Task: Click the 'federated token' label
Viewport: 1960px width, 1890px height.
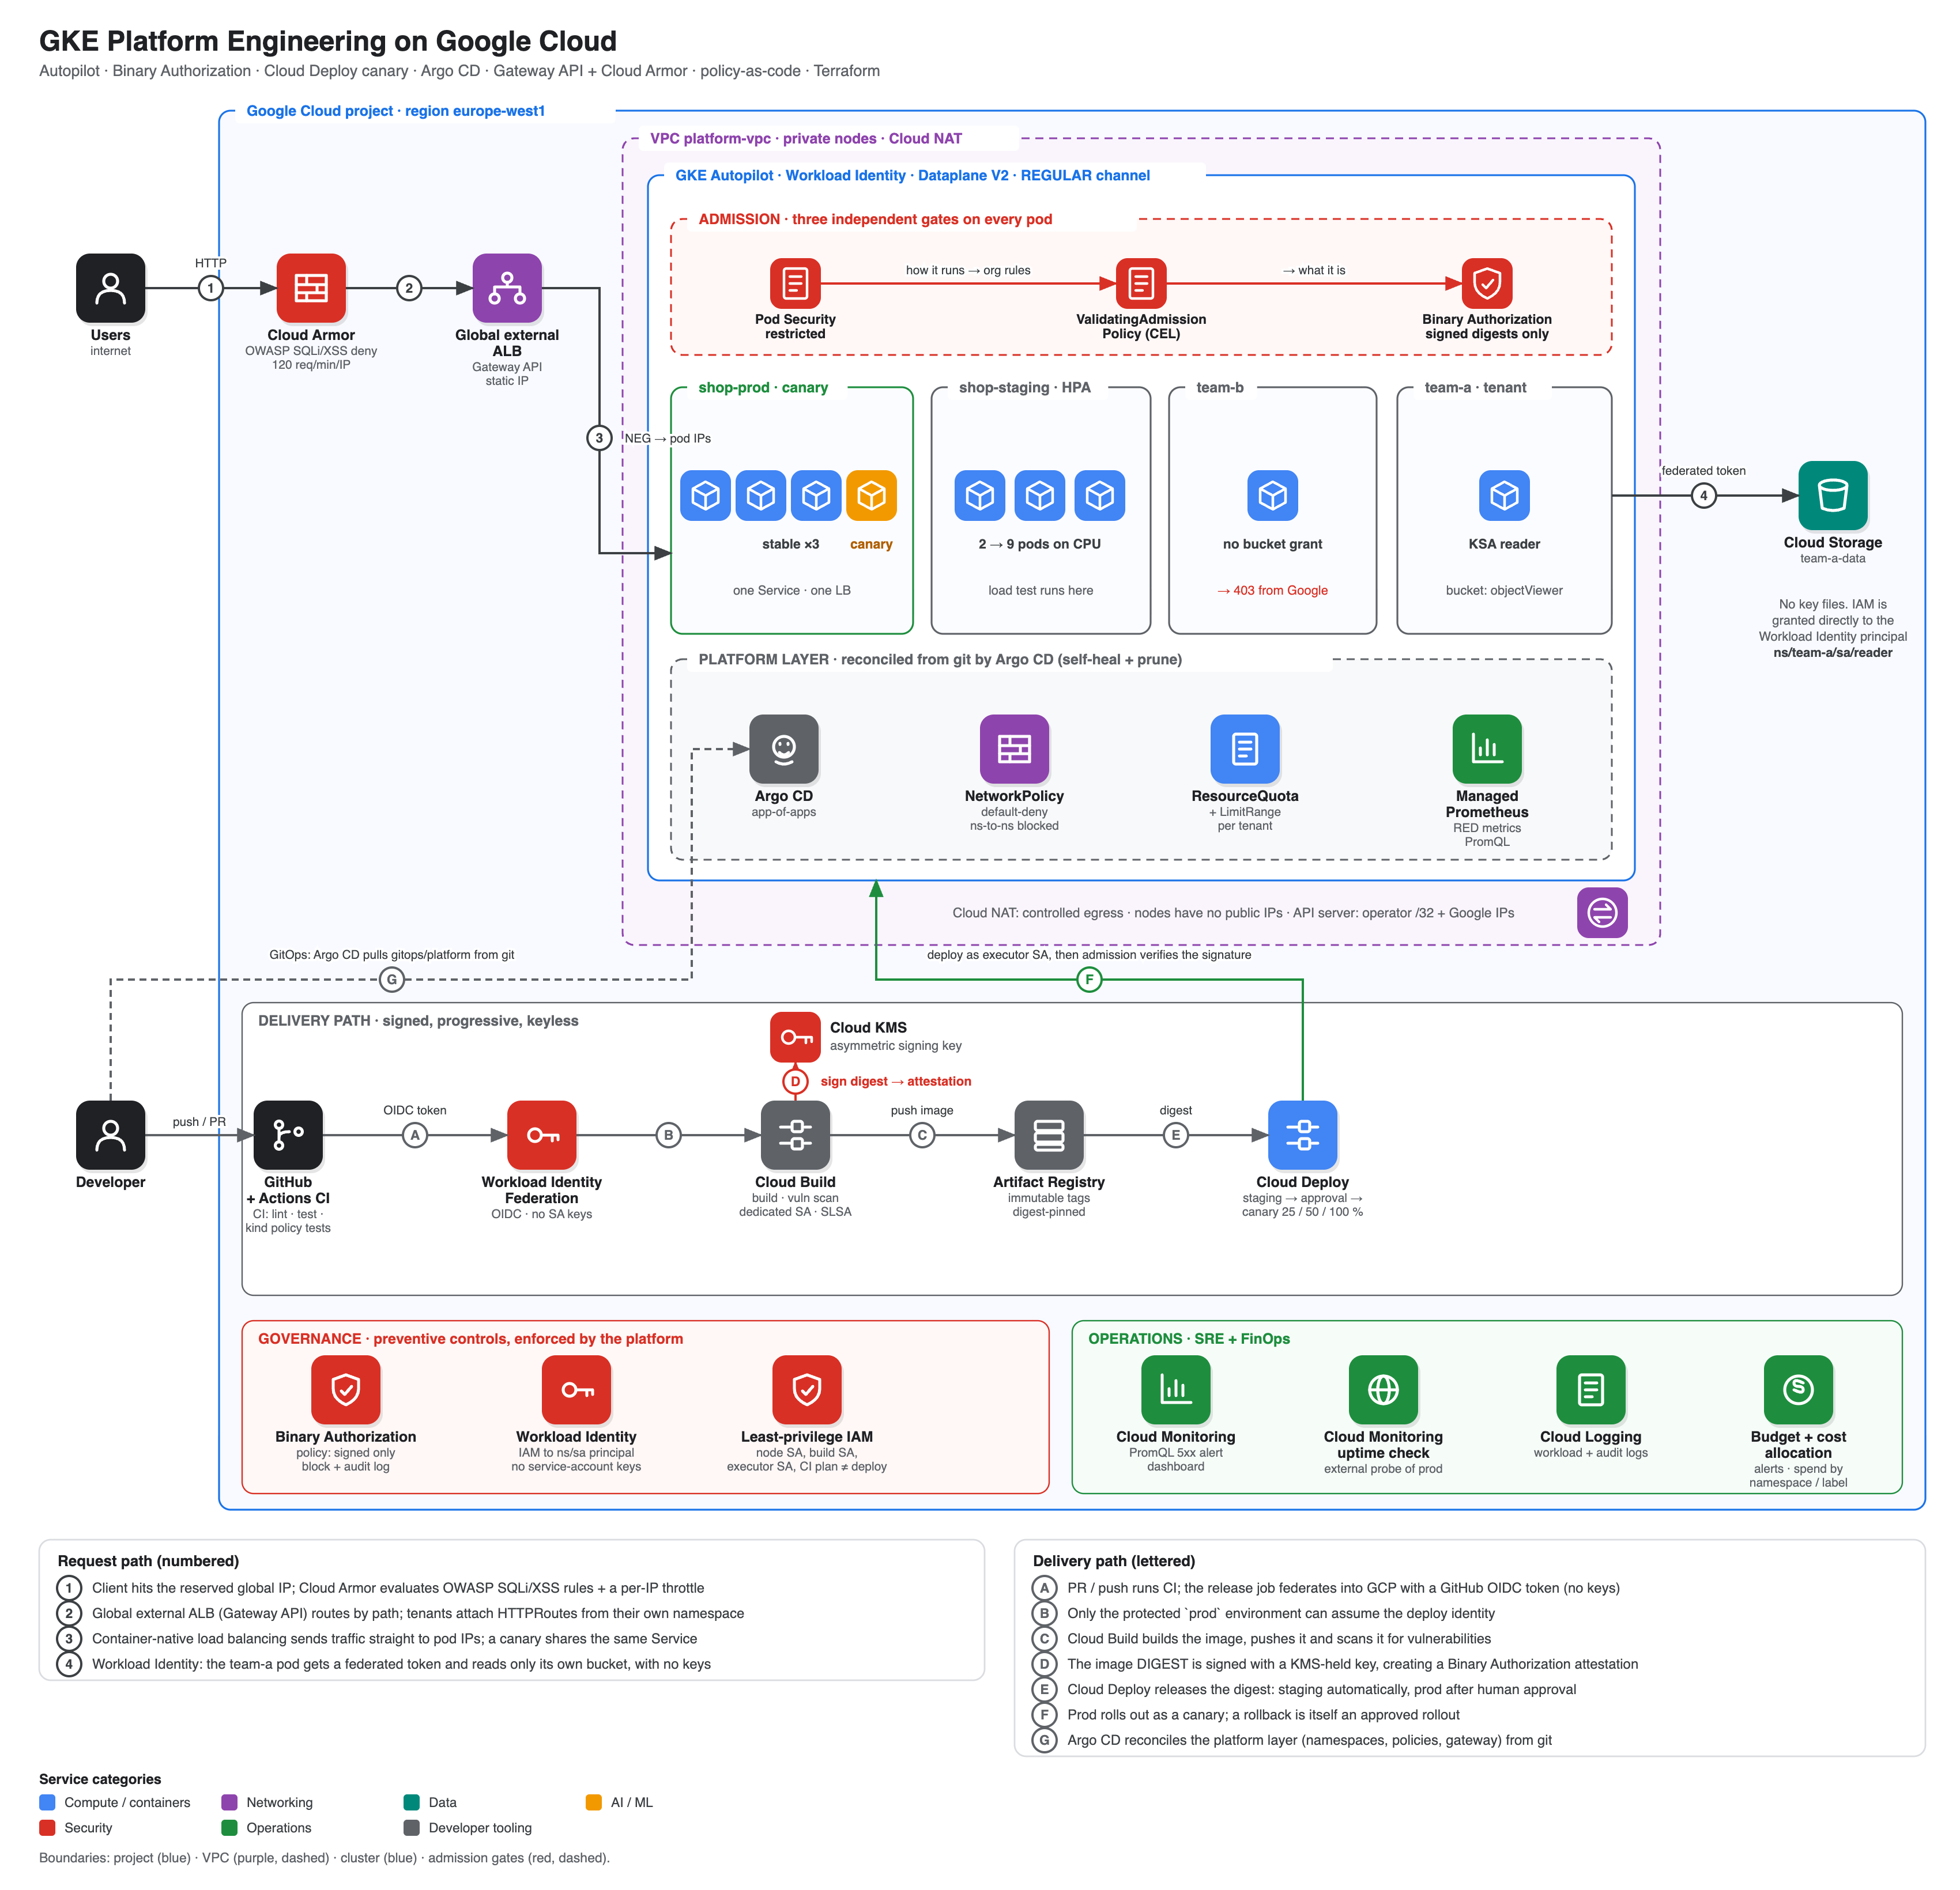Action: 1704,471
